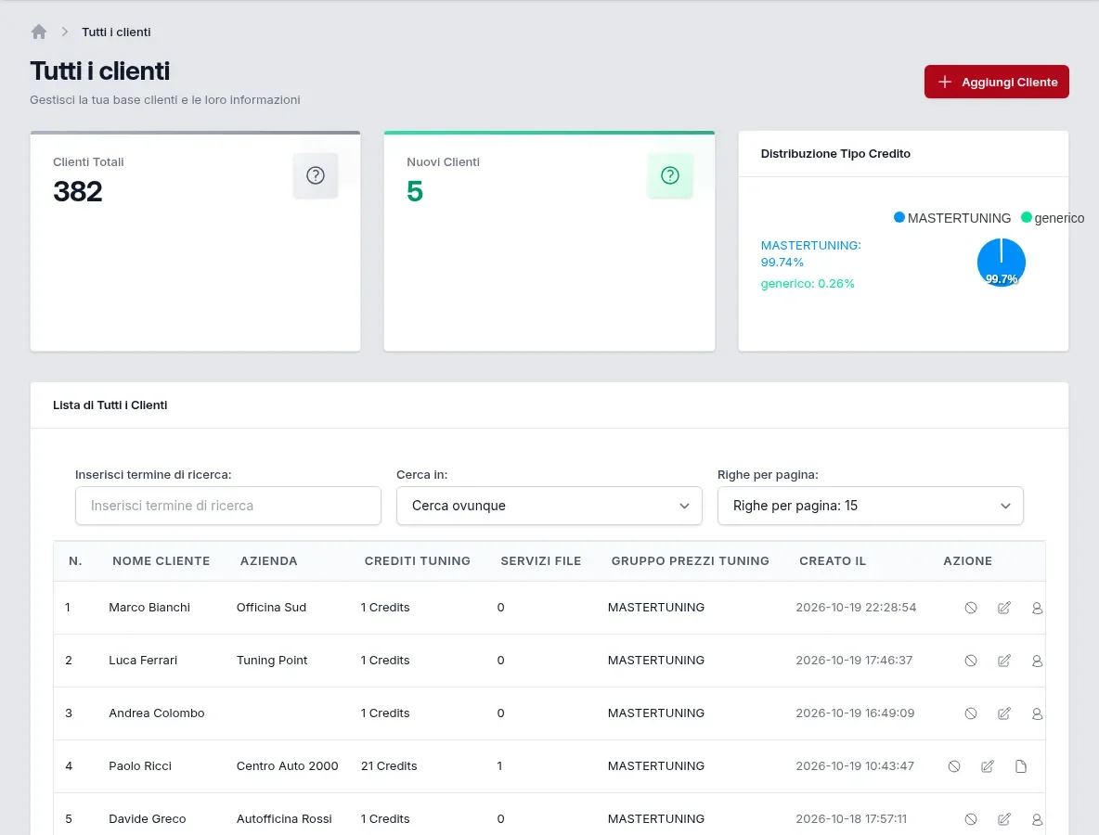
Task: Expand the Righe per pagina: 15 dropdown
Action: pos(871,506)
